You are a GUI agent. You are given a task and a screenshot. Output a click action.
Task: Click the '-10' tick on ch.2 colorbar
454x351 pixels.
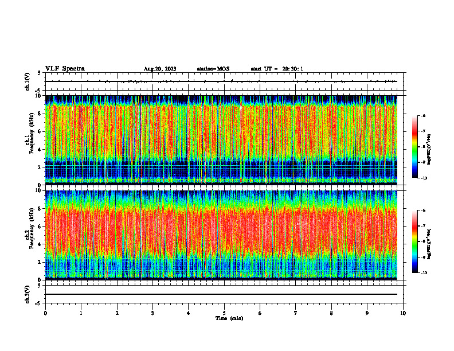(424, 273)
